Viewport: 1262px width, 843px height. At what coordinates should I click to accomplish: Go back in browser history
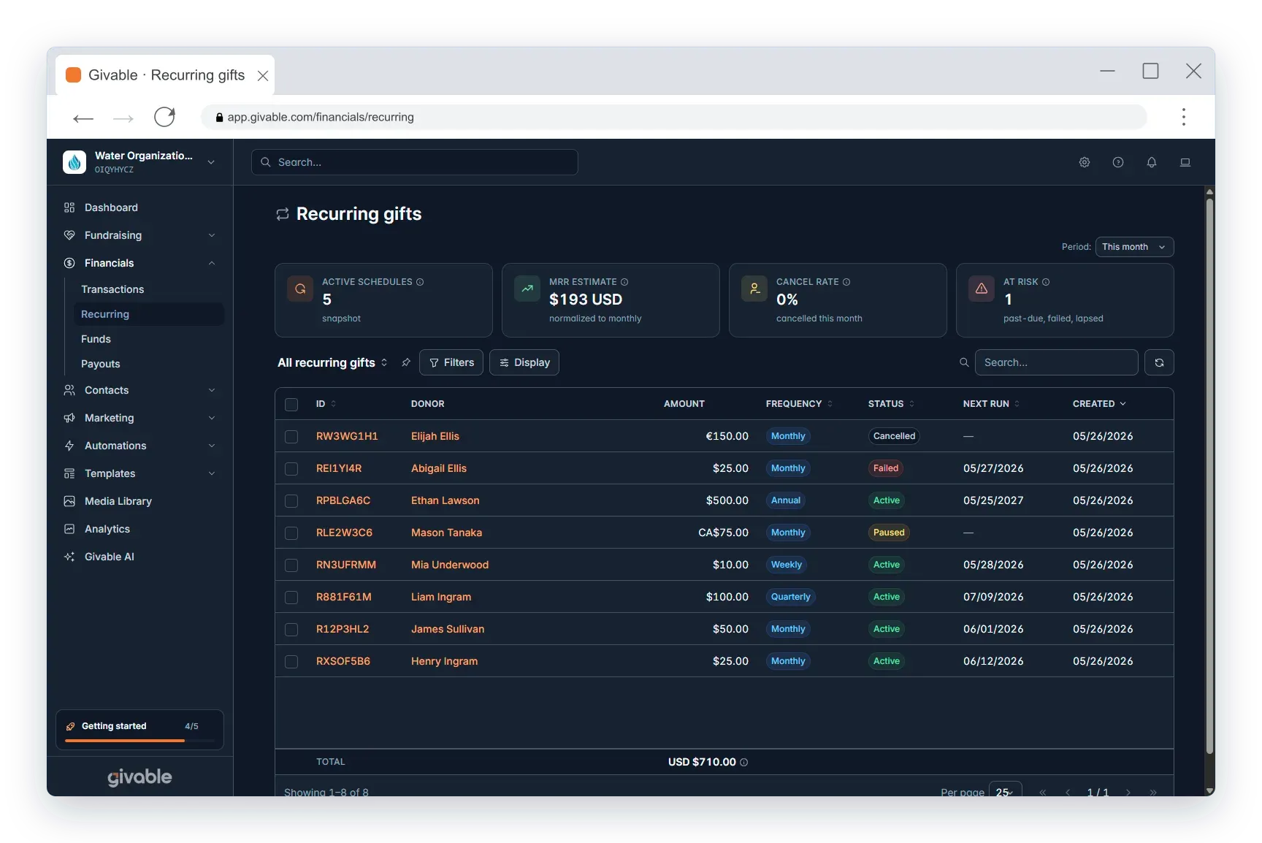click(83, 118)
